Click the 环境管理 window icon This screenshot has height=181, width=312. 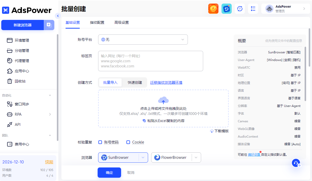[10, 40]
